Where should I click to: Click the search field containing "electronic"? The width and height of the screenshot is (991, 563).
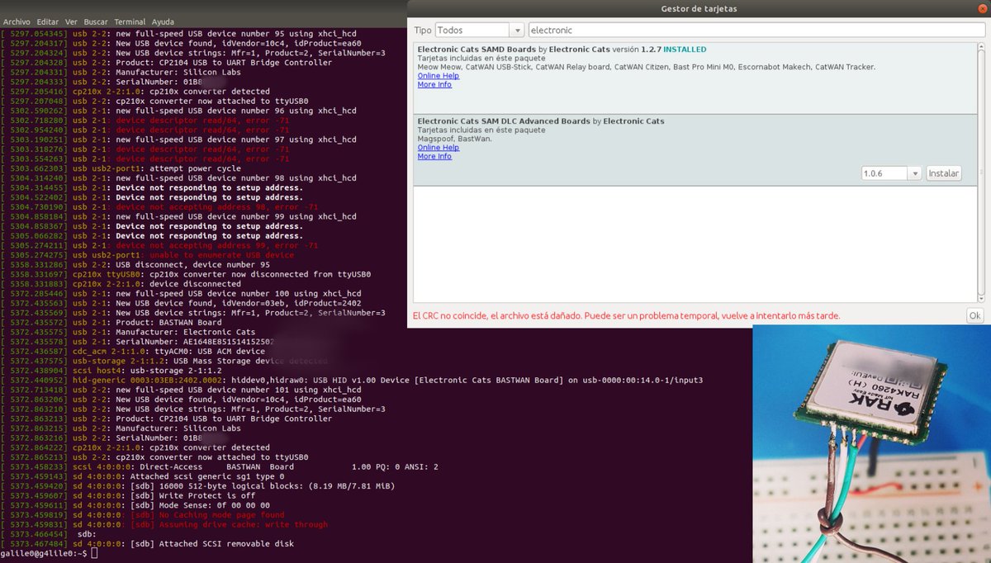[x=756, y=30]
